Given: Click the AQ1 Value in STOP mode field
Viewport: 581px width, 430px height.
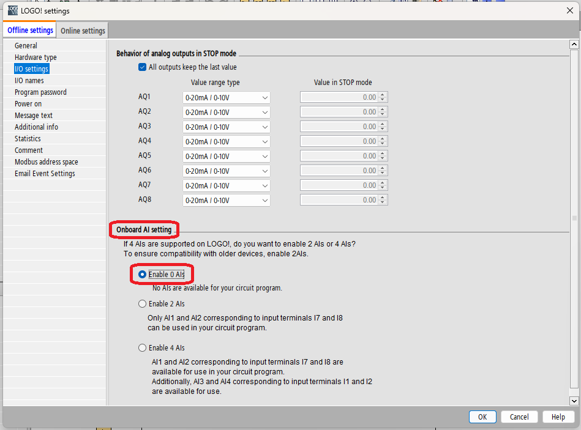Looking at the screenshot, I should (x=339, y=97).
